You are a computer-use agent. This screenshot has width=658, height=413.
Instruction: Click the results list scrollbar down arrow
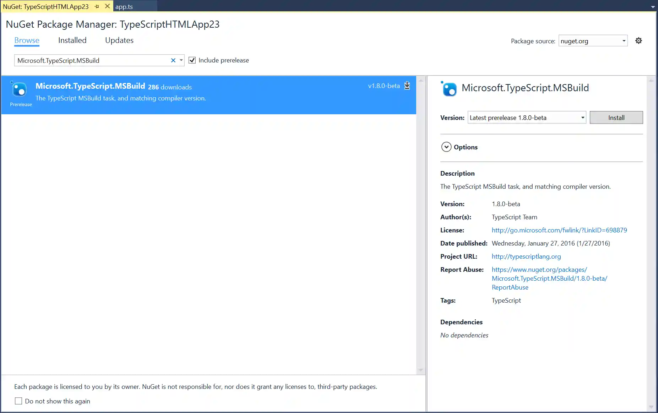pos(421,370)
